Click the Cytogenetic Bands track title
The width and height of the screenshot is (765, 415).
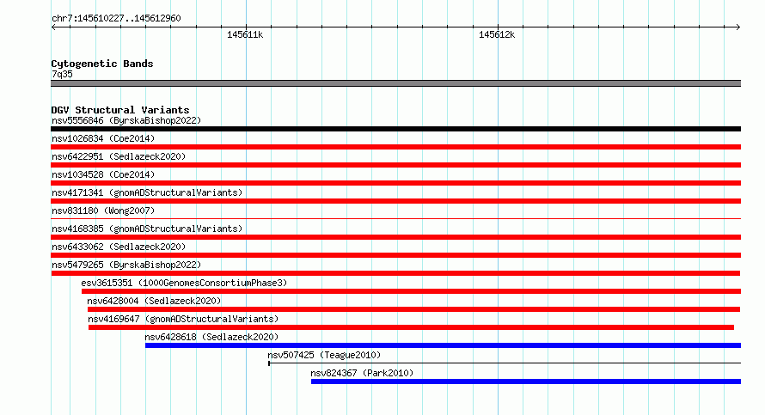pos(102,64)
